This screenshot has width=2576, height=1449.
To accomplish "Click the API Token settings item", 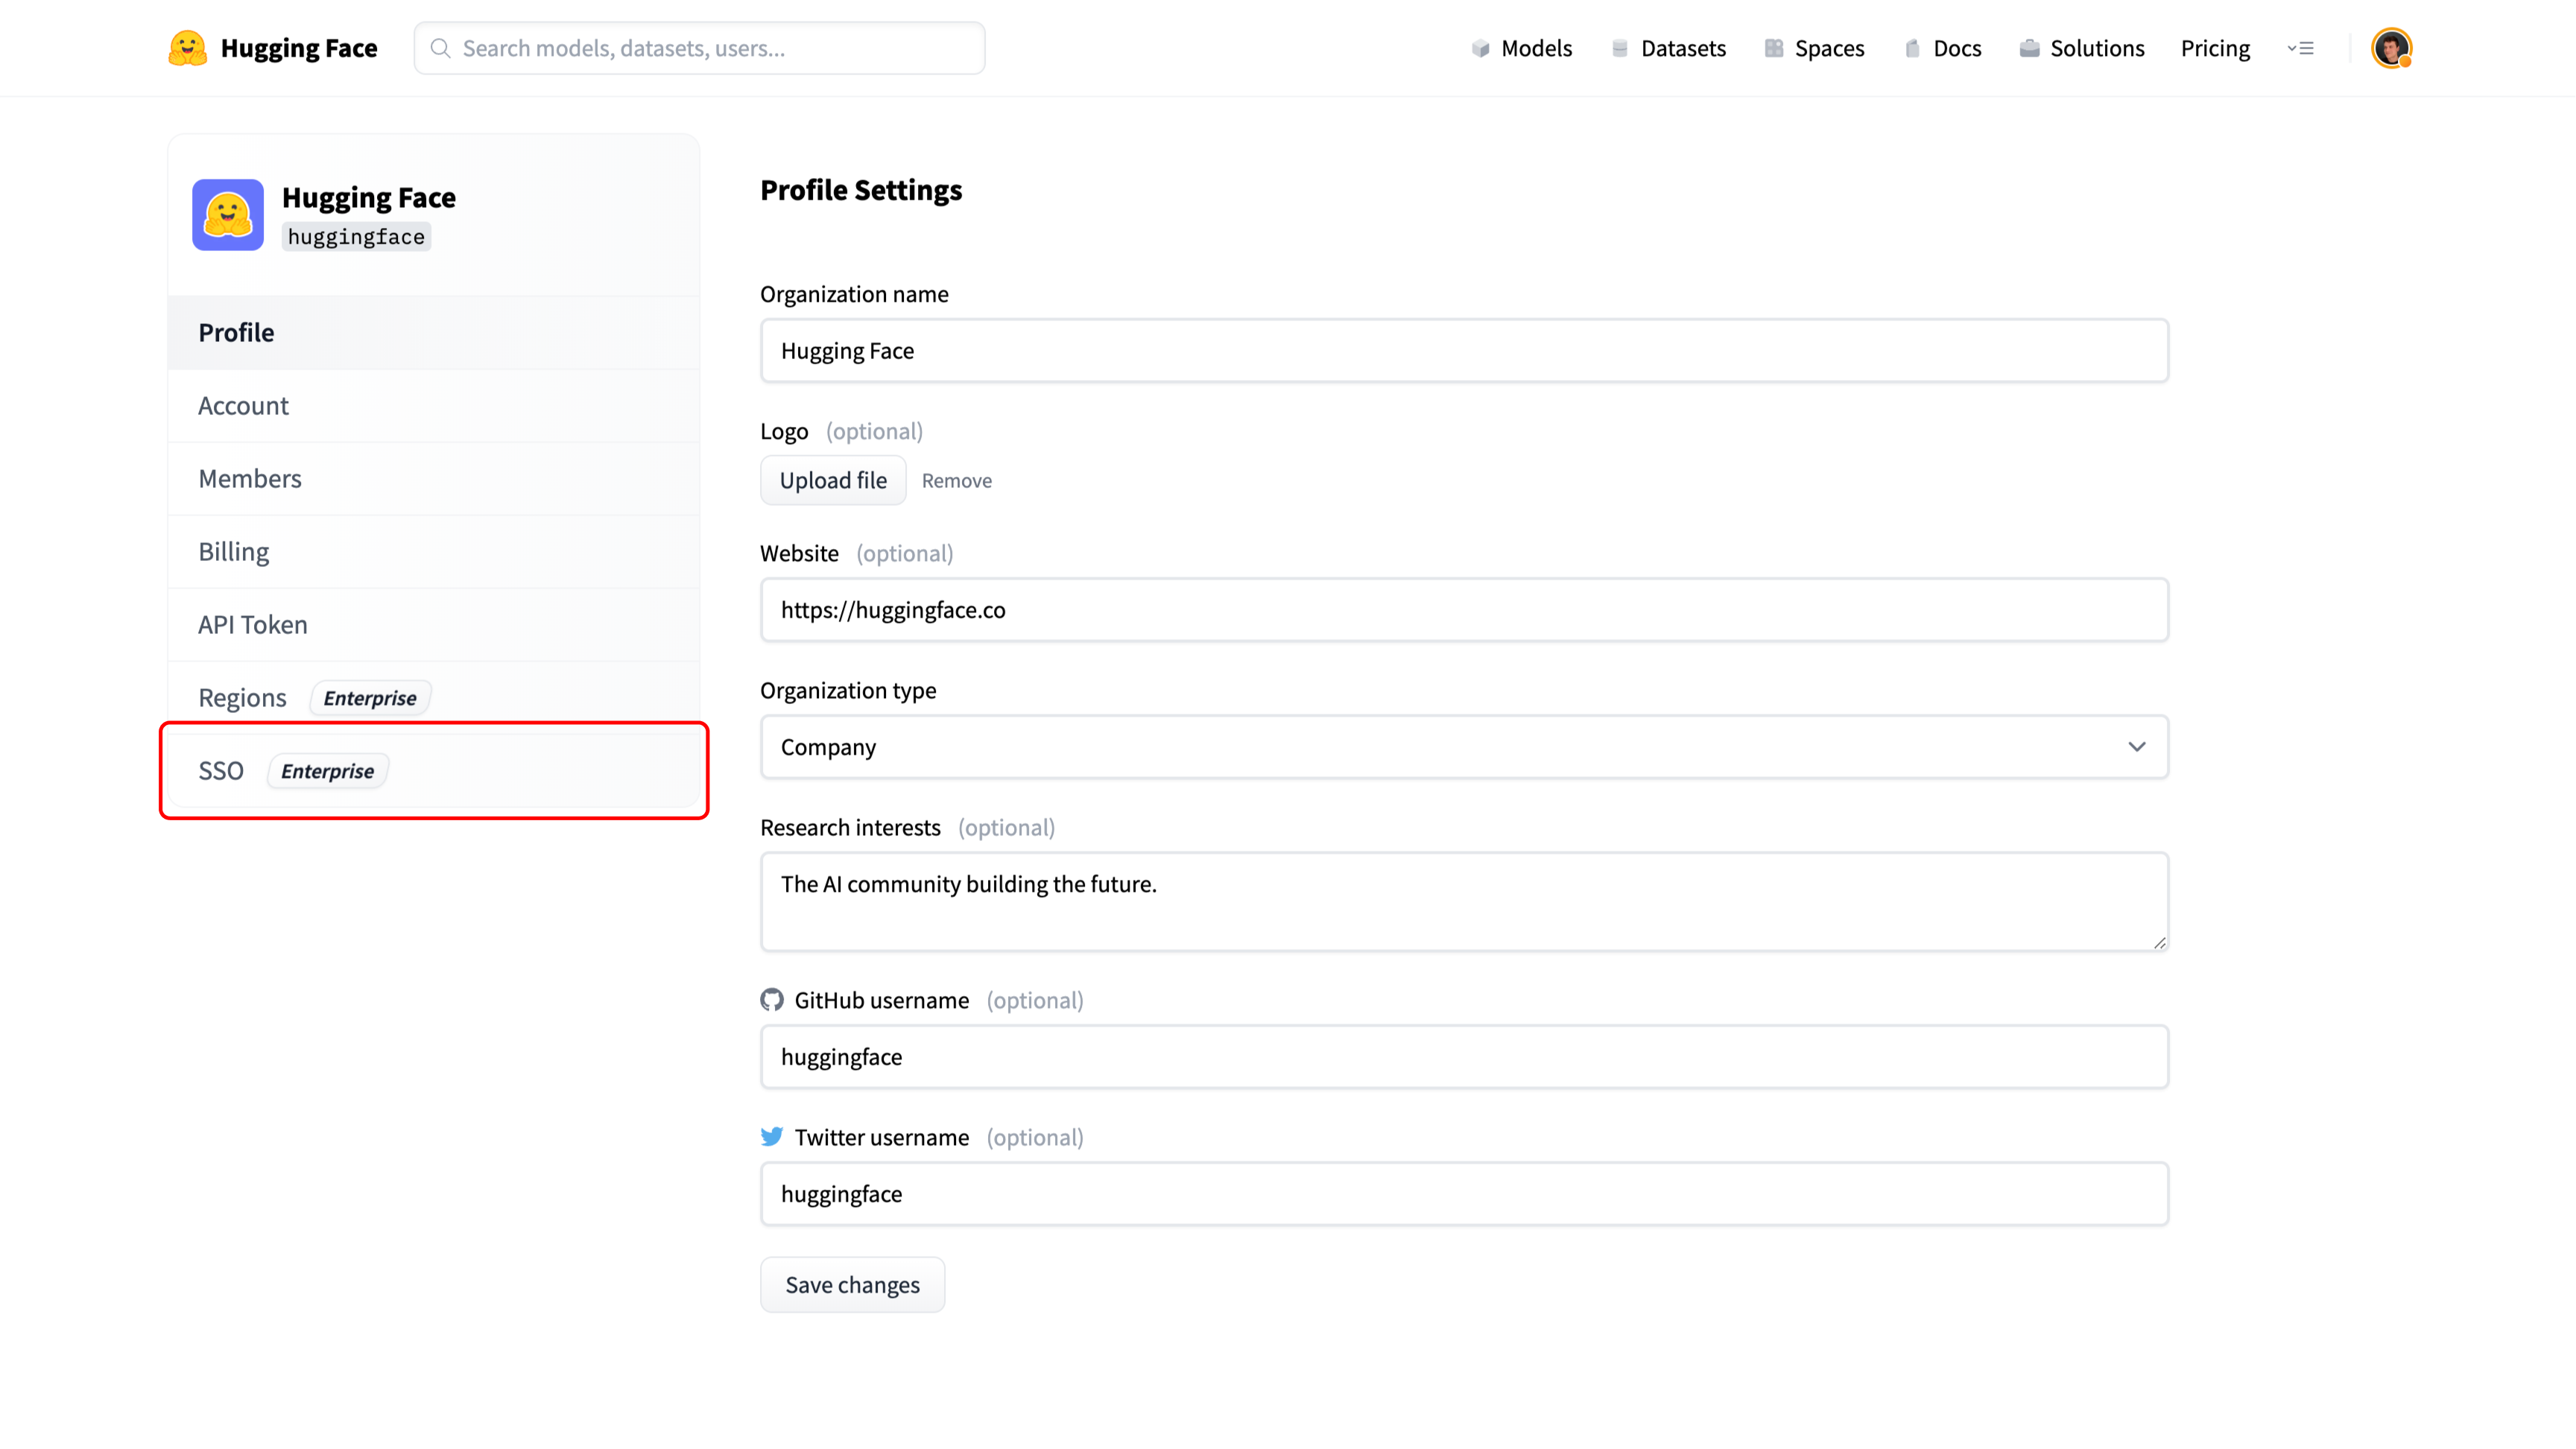I will (x=251, y=623).
